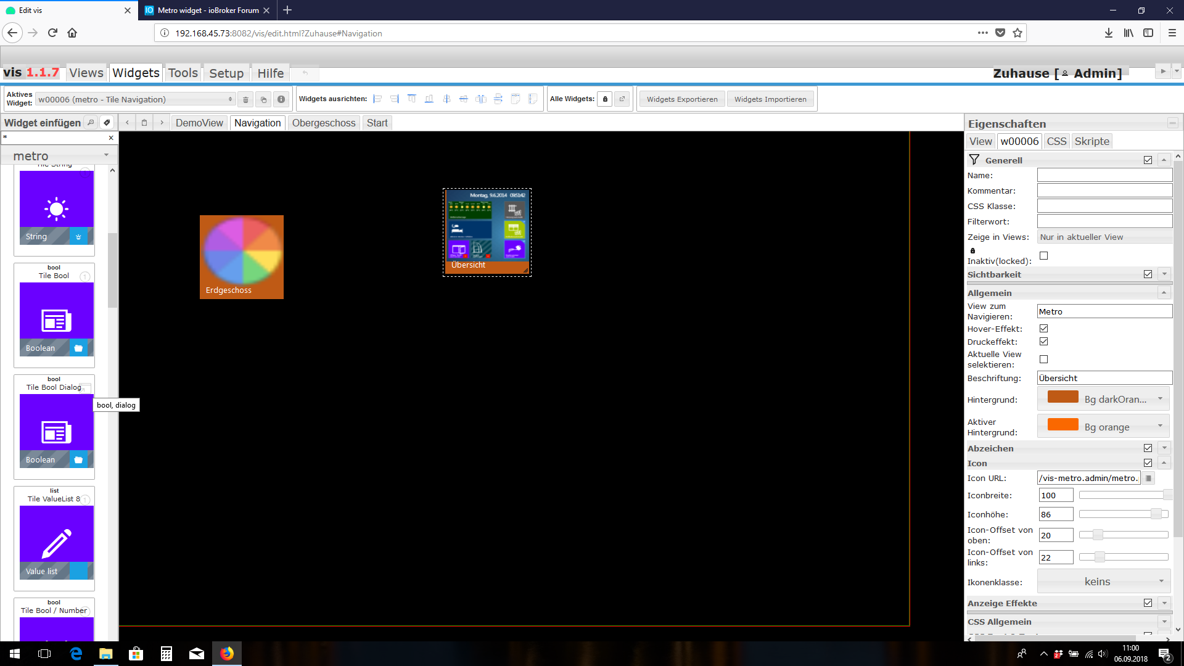Click lock all widgets icon

click(x=605, y=99)
